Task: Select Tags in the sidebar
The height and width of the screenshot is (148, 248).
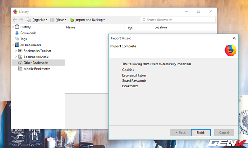Action: coord(23,39)
